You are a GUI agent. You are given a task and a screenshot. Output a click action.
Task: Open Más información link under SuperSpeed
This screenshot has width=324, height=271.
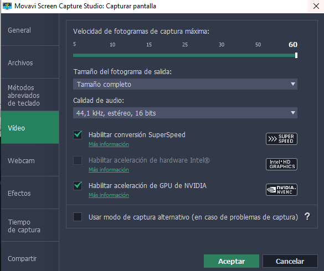(x=109, y=144)
